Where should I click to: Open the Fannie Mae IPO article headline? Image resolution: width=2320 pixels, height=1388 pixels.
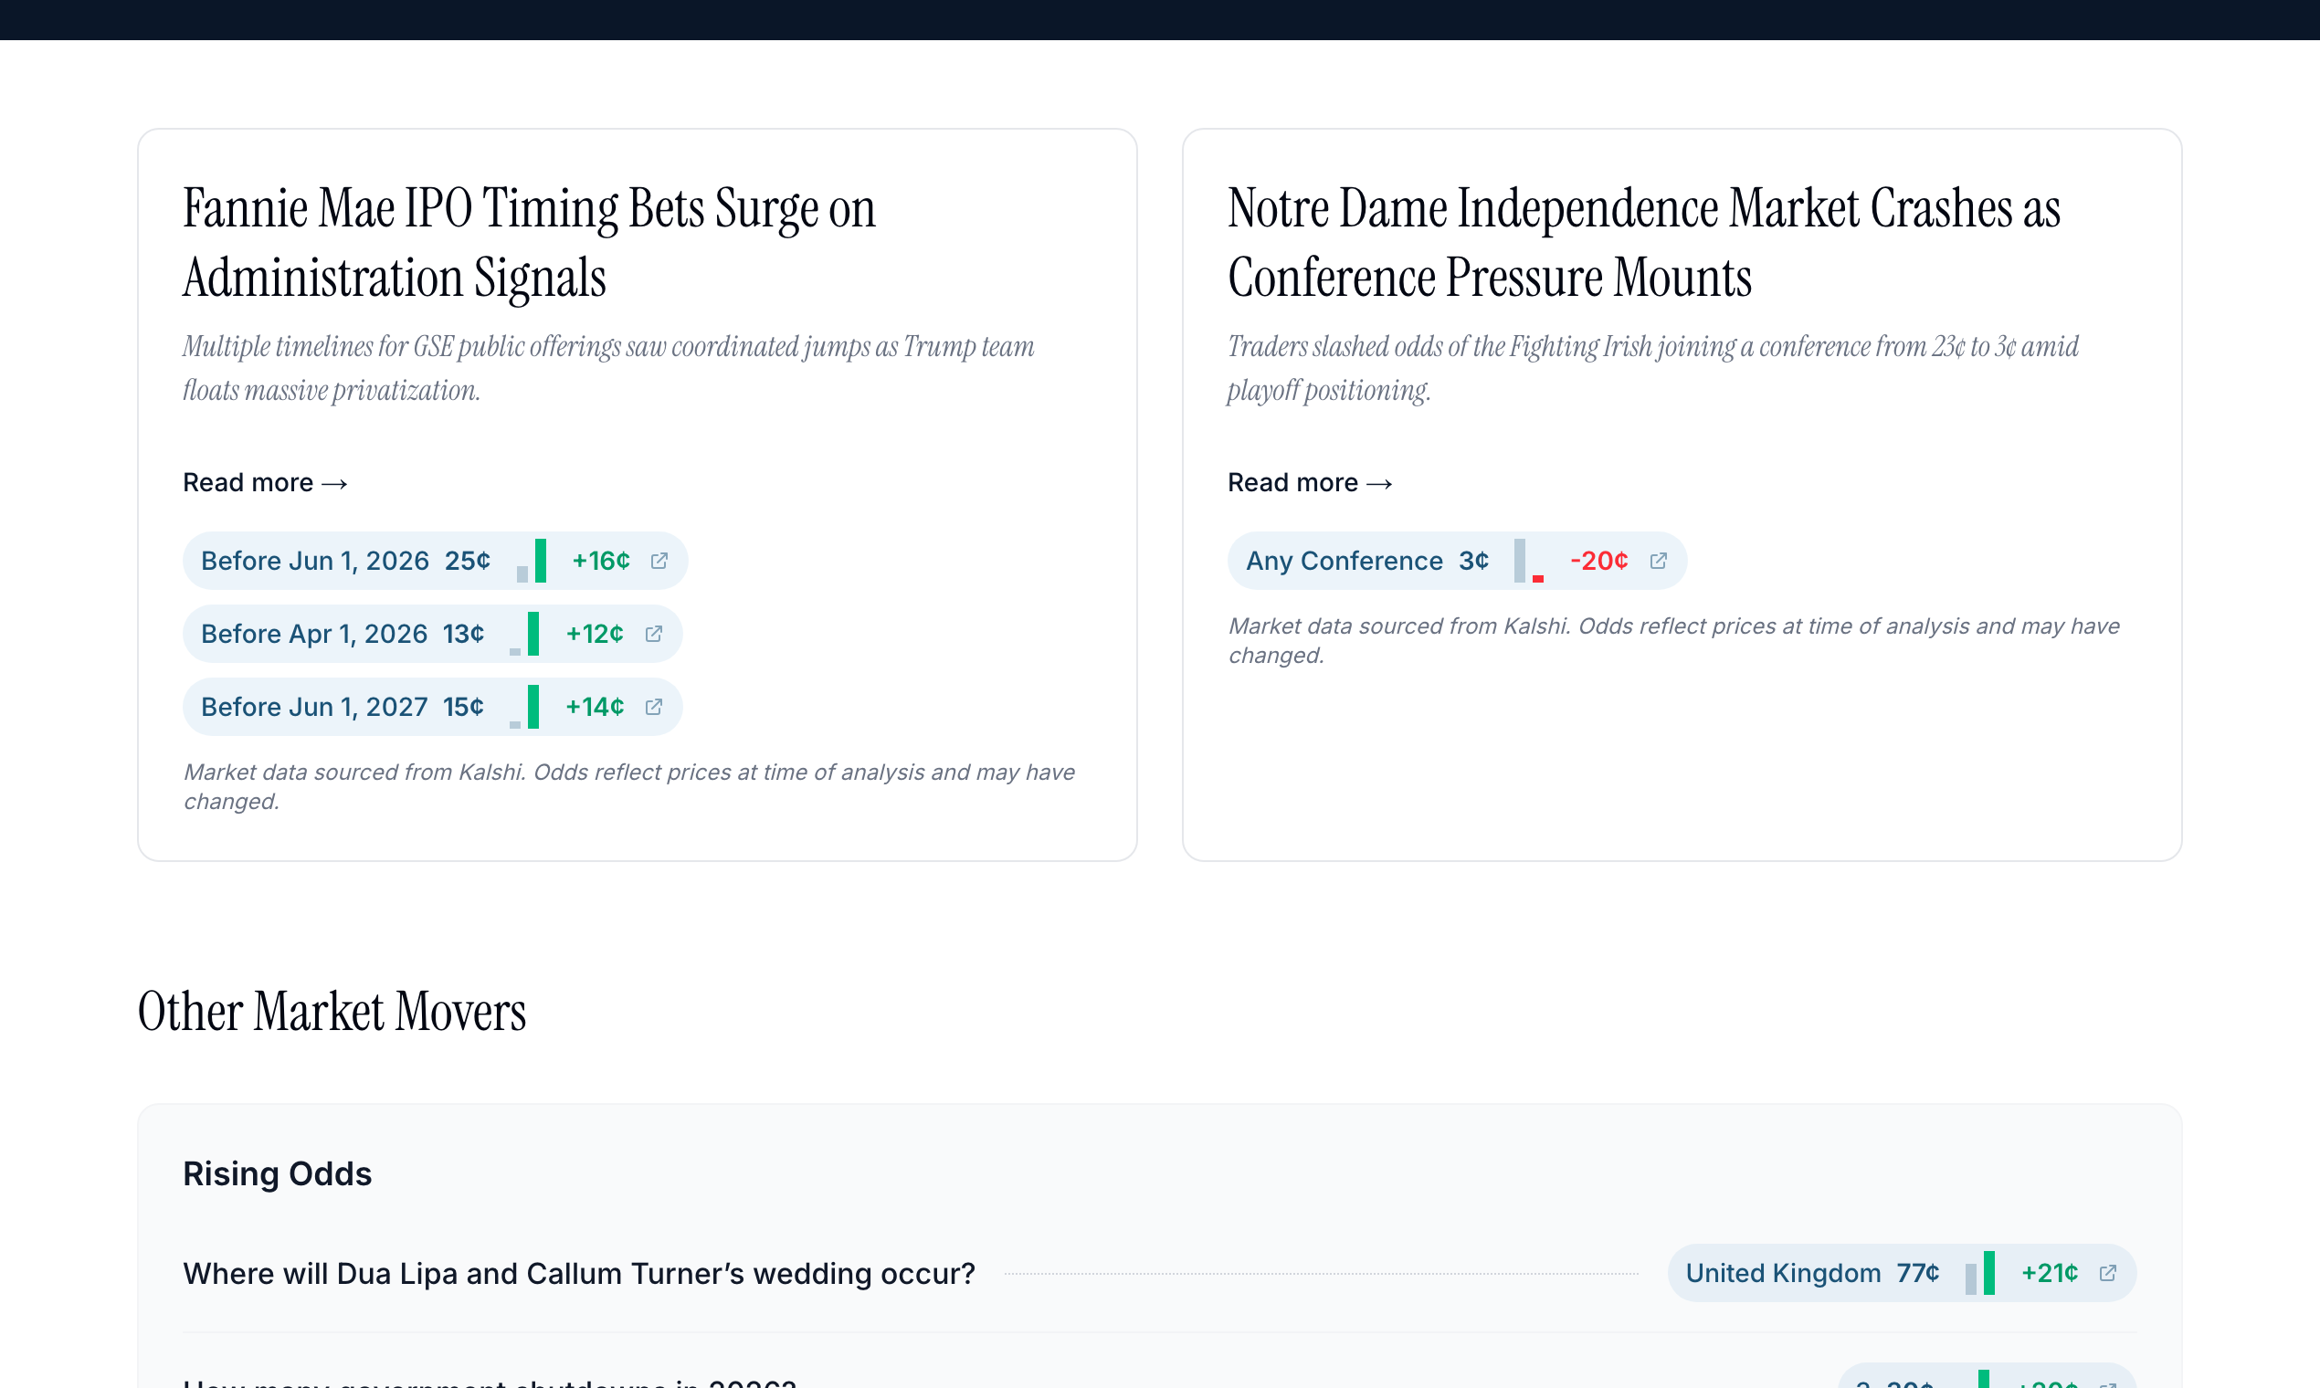529,240
